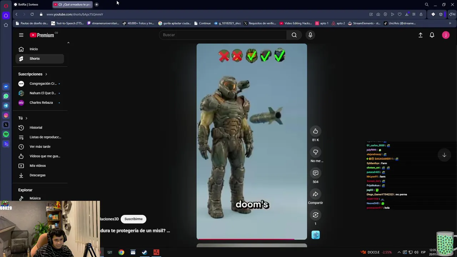Image resolution: width=457 pixels, height=257 pixels.
Task: Open Instagram in Opera sidebar
Action: (x=6, y=115)
